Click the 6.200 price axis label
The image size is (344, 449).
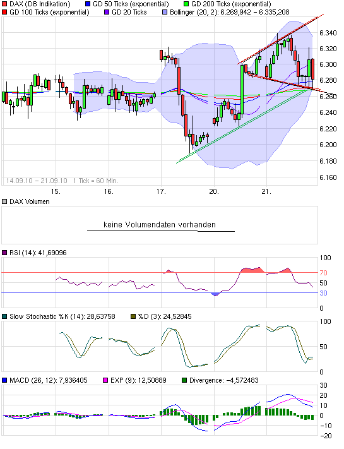328,145
